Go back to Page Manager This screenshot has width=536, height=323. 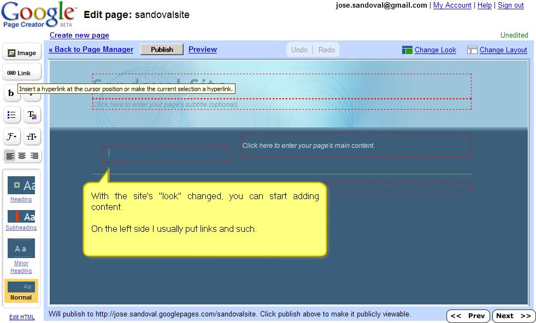pyautogui.click(x=91, y=49)
